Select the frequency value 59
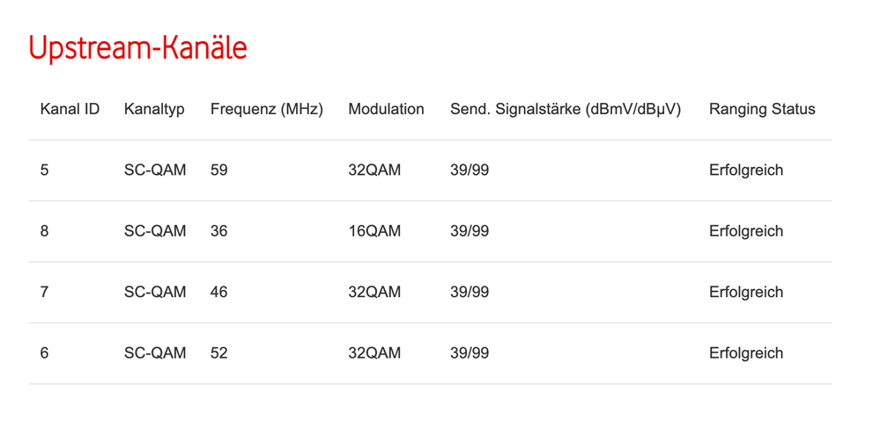Screen dimensions: 880x421 (219, 171)
